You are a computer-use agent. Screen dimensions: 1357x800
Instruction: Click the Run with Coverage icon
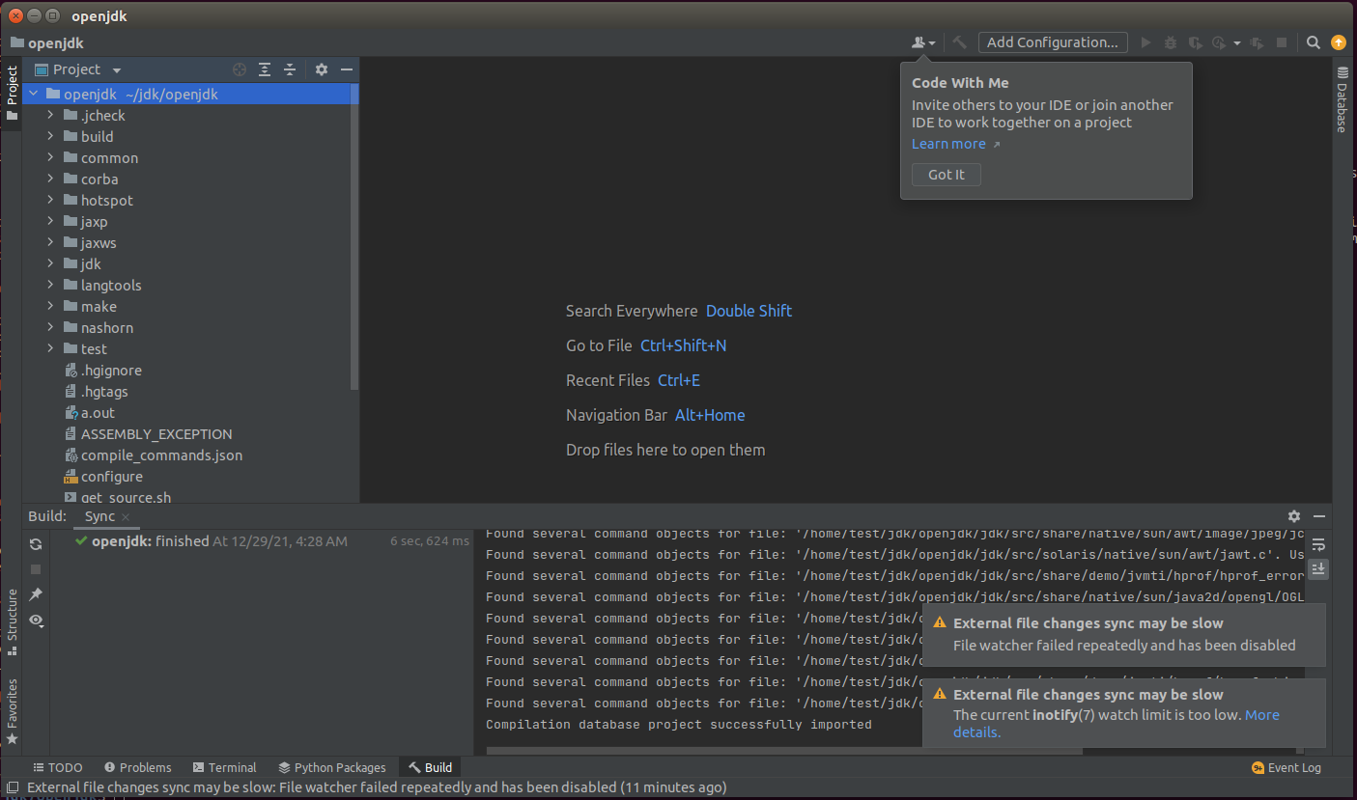pyautogui.click(x=1196, y=42)
